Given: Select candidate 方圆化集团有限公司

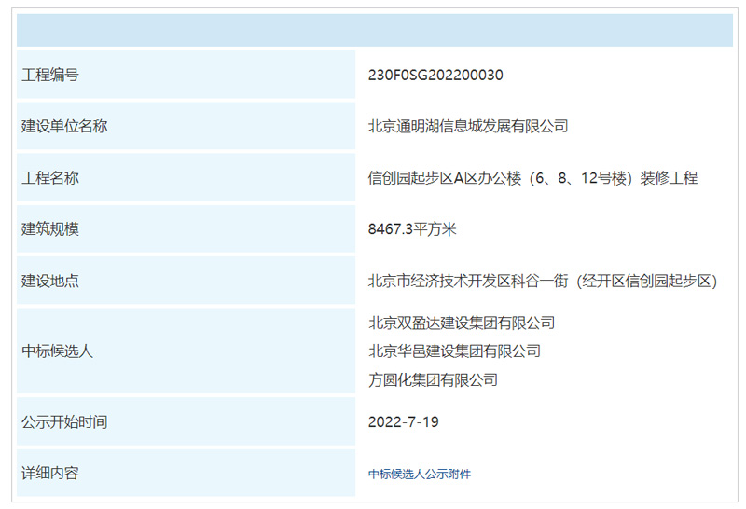Looking at the screenshot, I should coord(433,379).
